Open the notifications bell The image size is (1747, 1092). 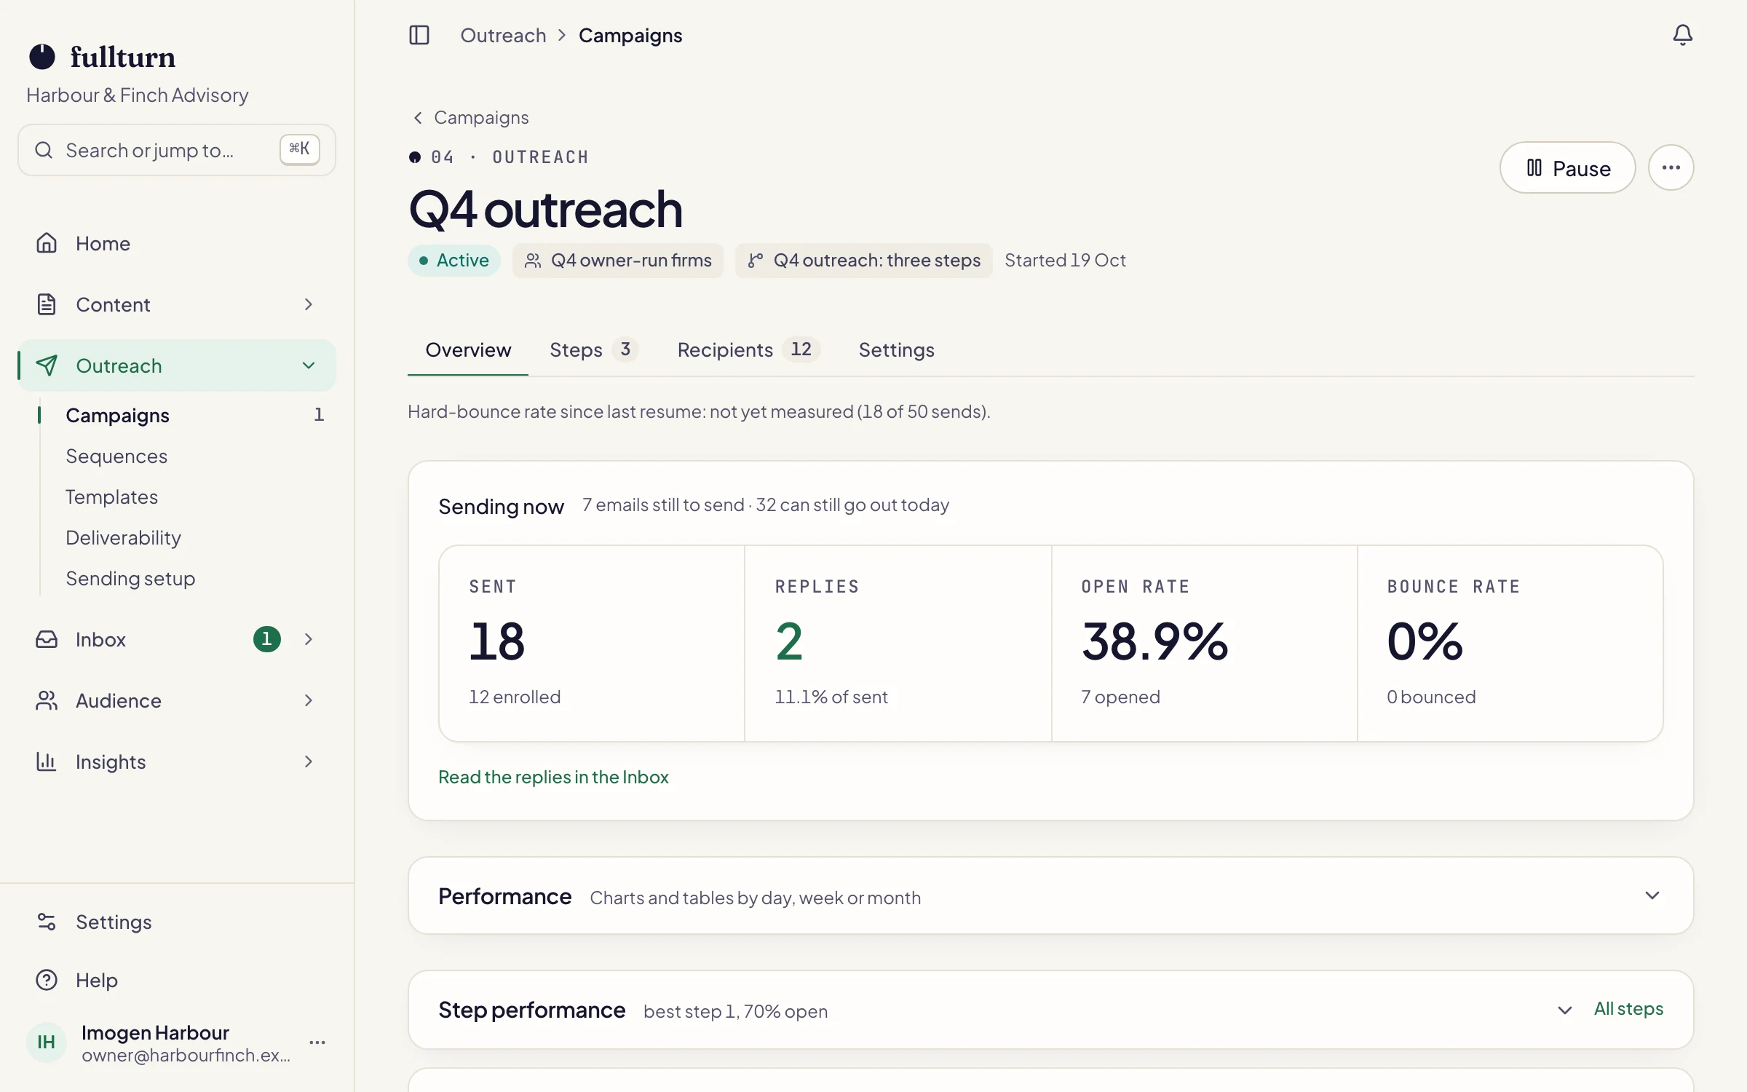(x=1682, y=35)
